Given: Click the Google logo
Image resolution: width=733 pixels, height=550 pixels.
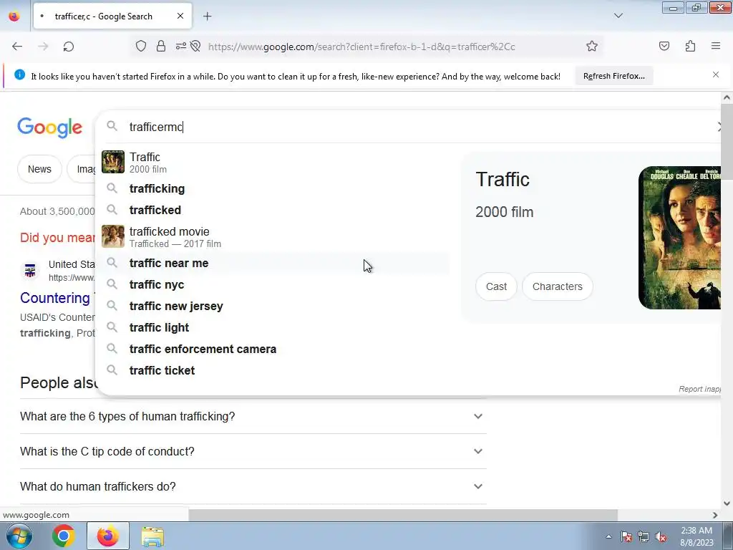Looking at the screenshot, I should pyautogui.click(x=49, y=127).
